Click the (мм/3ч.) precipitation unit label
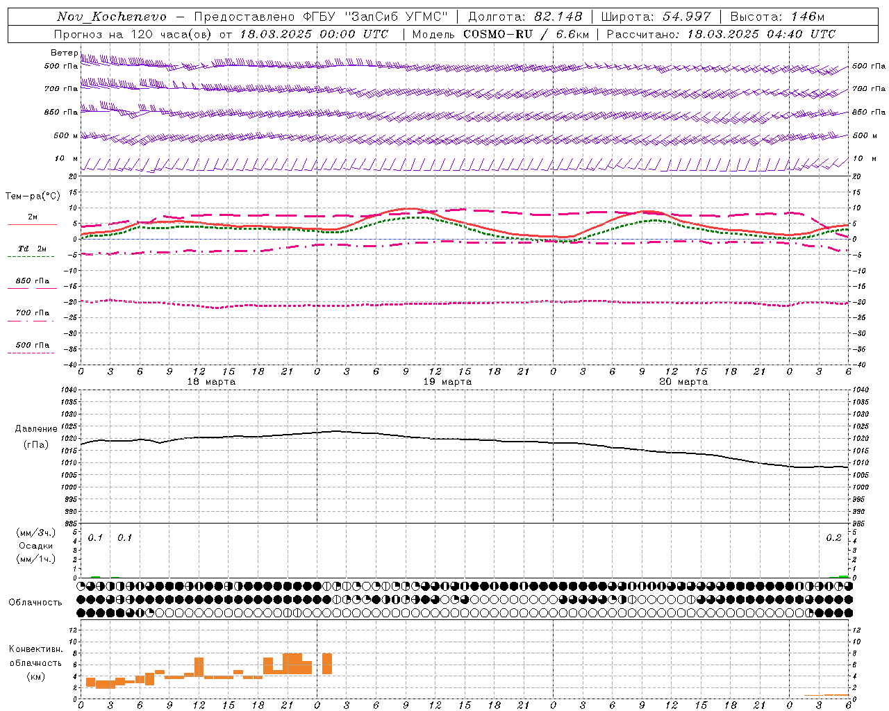 click(x=36, y=533)
